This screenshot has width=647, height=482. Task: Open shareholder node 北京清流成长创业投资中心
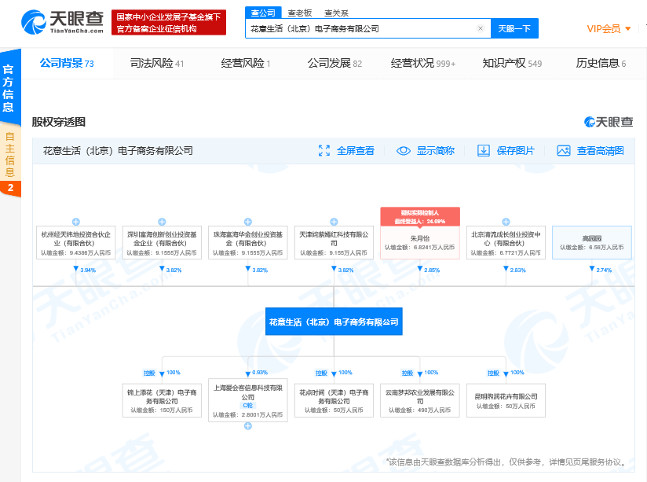506,243
